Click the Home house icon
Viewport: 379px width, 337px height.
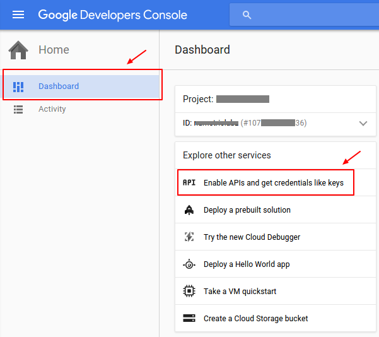(x=18, y=50)
